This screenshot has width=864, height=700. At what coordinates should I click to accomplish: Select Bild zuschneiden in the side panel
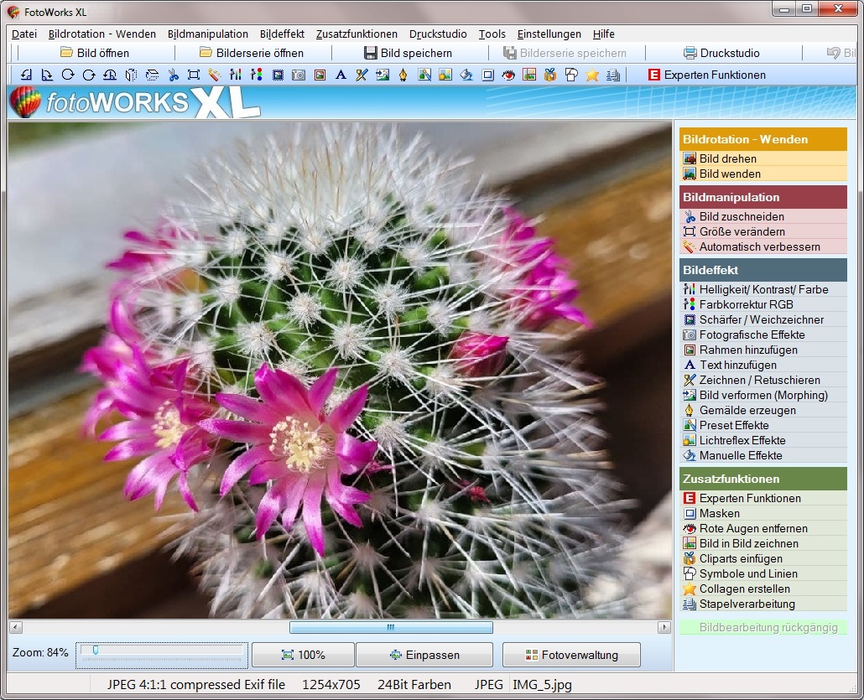763,216
